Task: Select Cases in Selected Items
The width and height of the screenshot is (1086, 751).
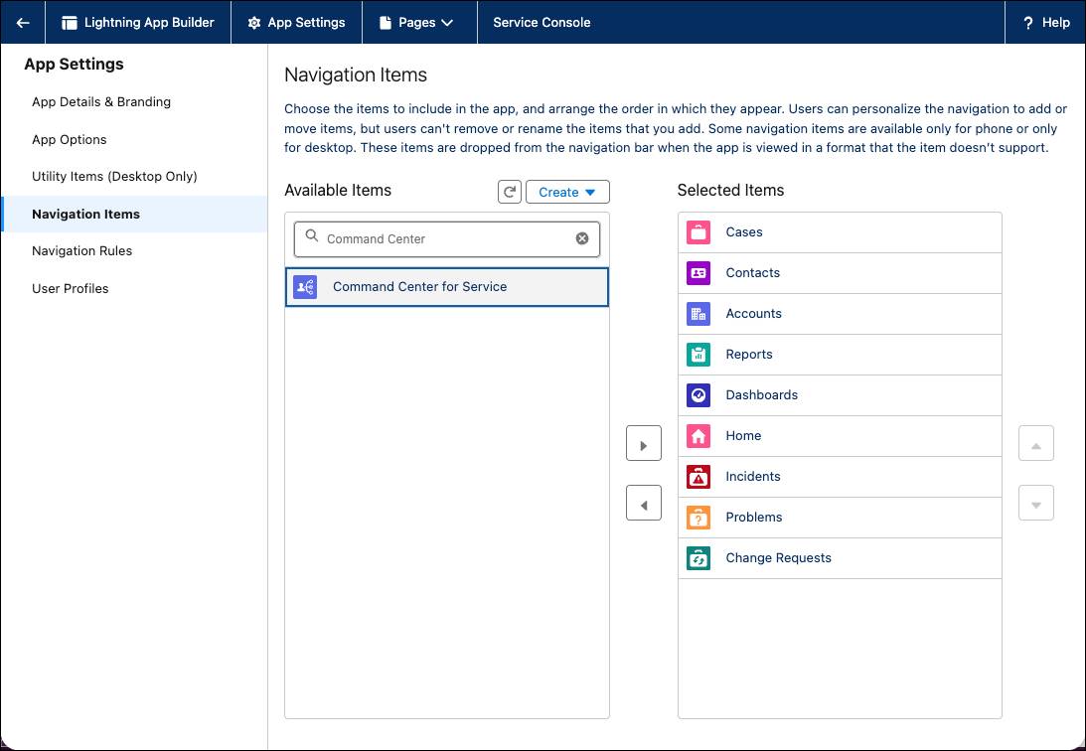Action: (x=840, y=232)
